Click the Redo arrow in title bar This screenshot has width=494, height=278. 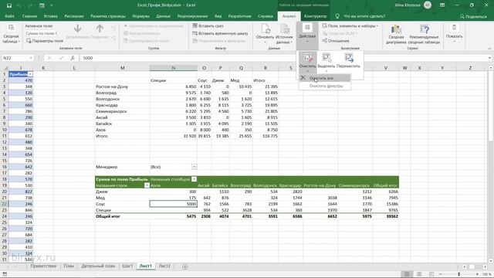[x=30, y=5]
